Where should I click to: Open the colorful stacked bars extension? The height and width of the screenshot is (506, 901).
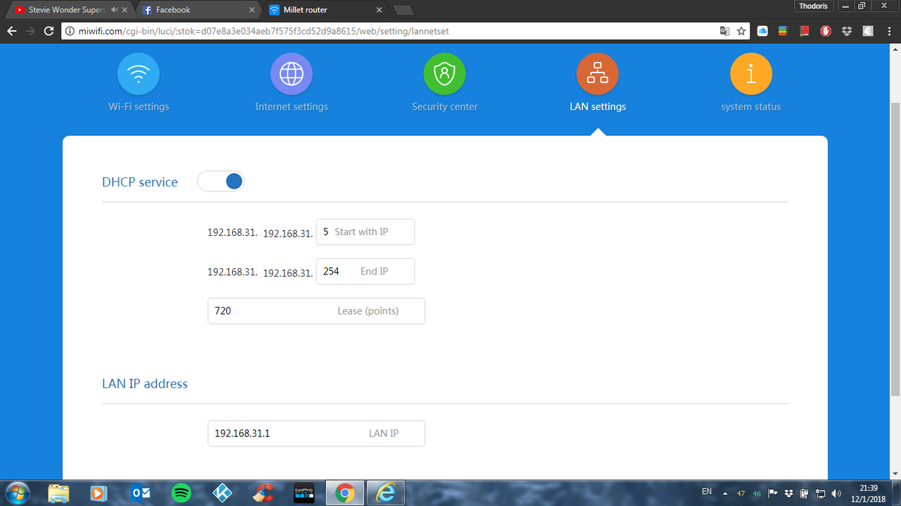pos(782,31)
